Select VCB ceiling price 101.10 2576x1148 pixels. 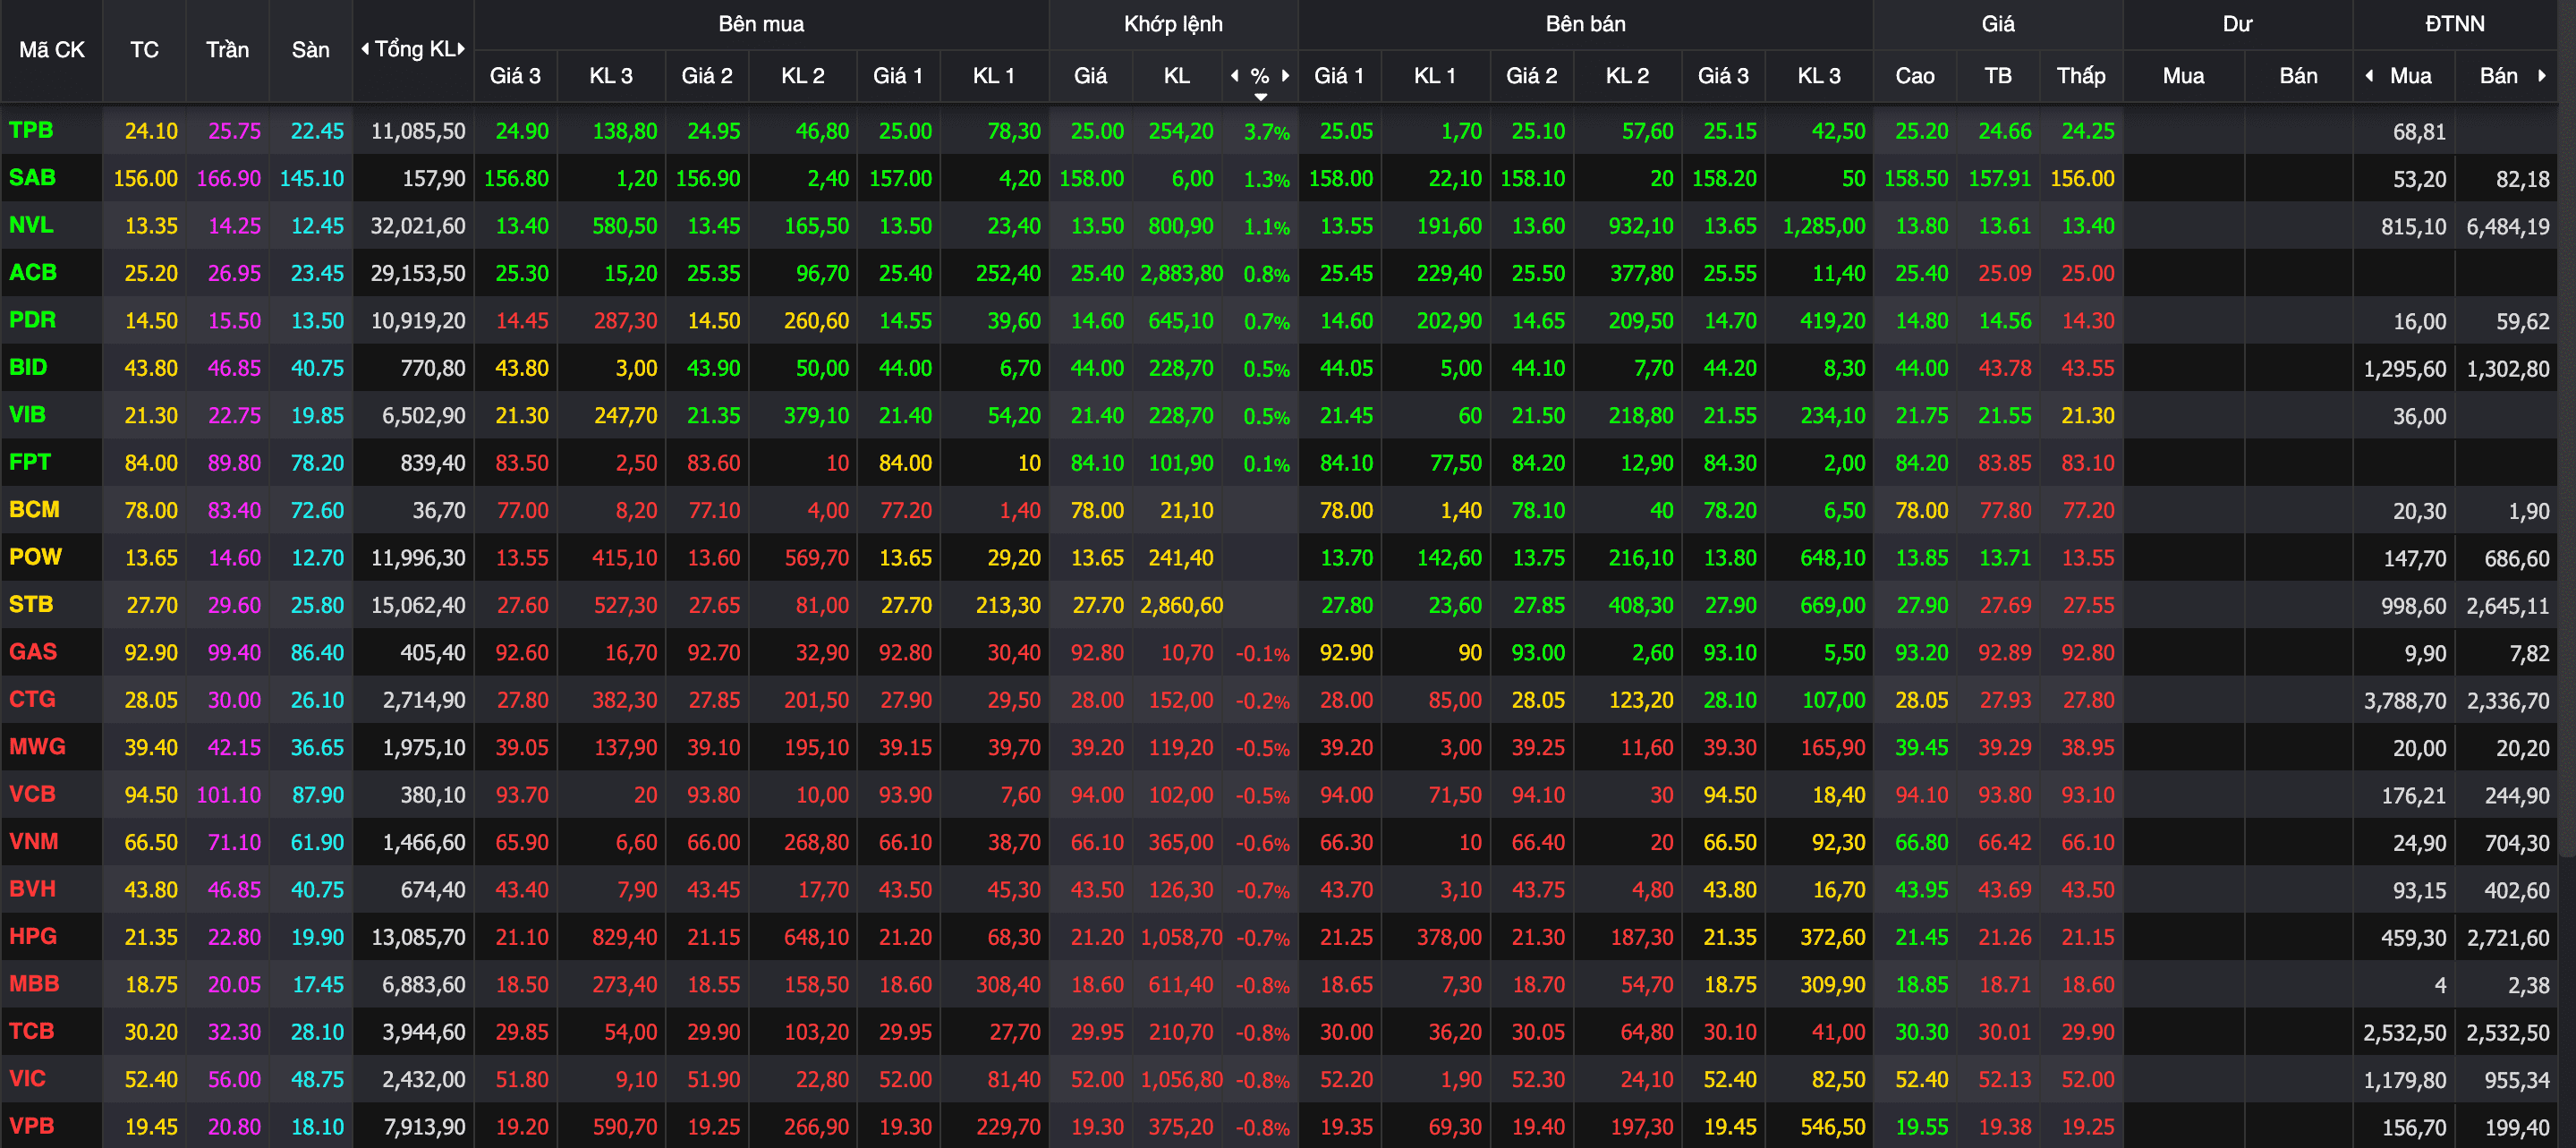(228, 795)
